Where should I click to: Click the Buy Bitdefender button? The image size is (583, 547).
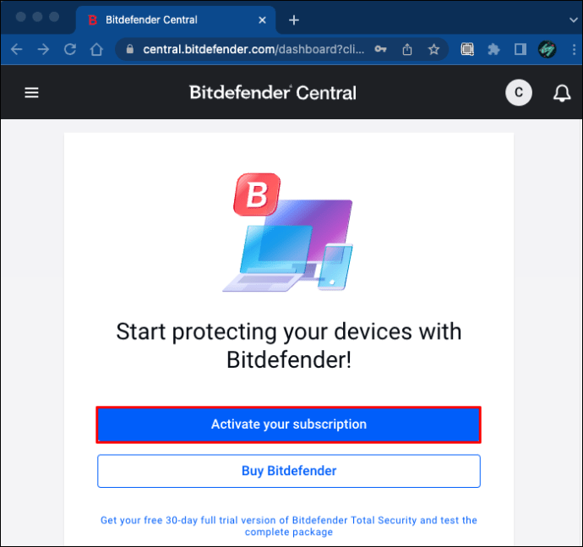click(288, 471)
